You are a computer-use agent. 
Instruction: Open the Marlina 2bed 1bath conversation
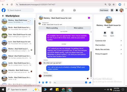[x=17, y=50]
